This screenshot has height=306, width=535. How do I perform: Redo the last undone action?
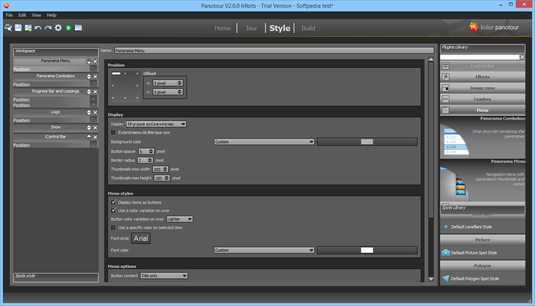coord(48,28)
